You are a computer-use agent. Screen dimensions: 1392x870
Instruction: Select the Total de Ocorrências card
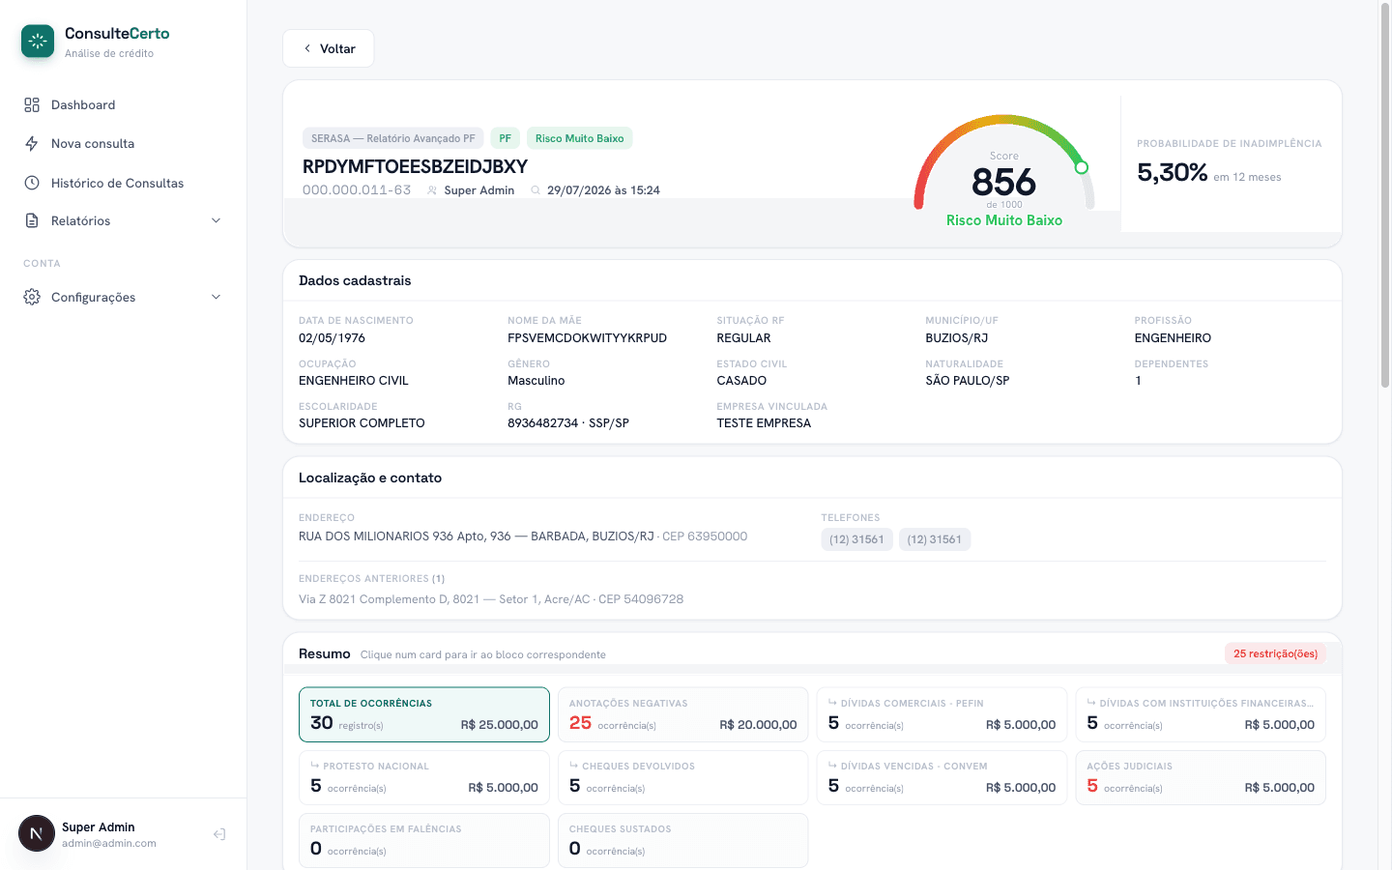click(424, 714)
